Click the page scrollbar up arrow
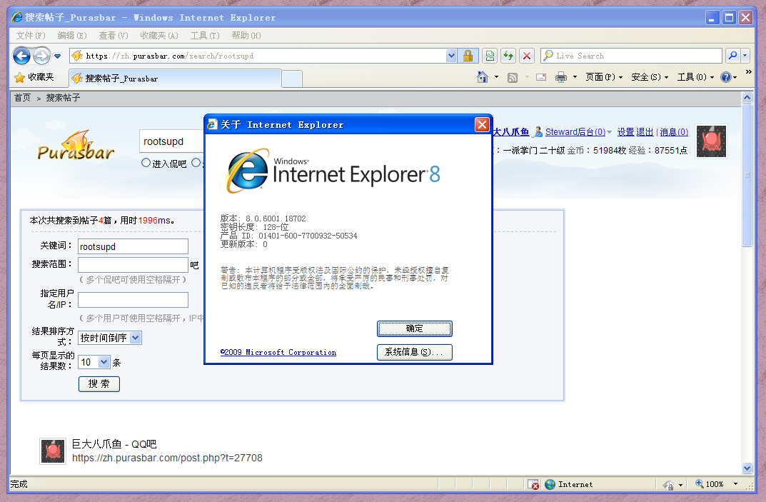766x502 pixels. 747,98
